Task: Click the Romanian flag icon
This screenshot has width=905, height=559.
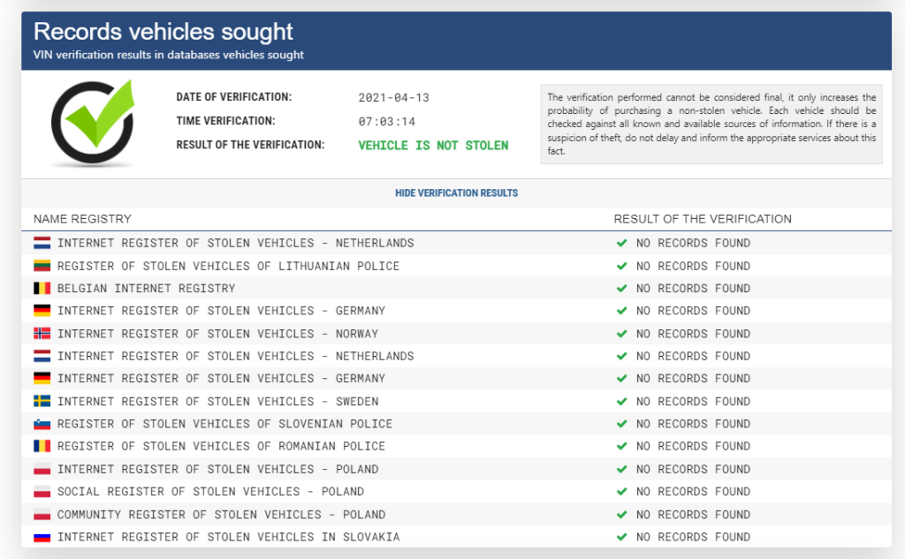Action: tap(42, 446)
